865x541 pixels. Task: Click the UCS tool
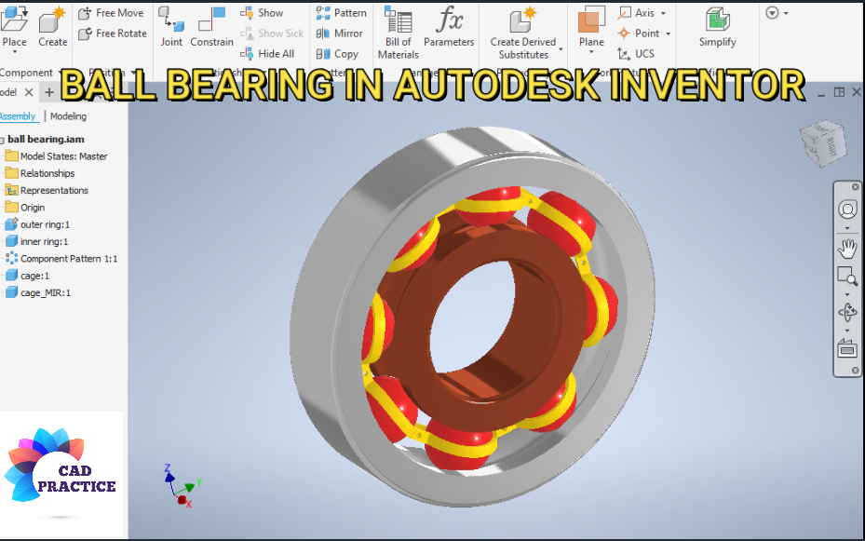click(x=636, y=53)
